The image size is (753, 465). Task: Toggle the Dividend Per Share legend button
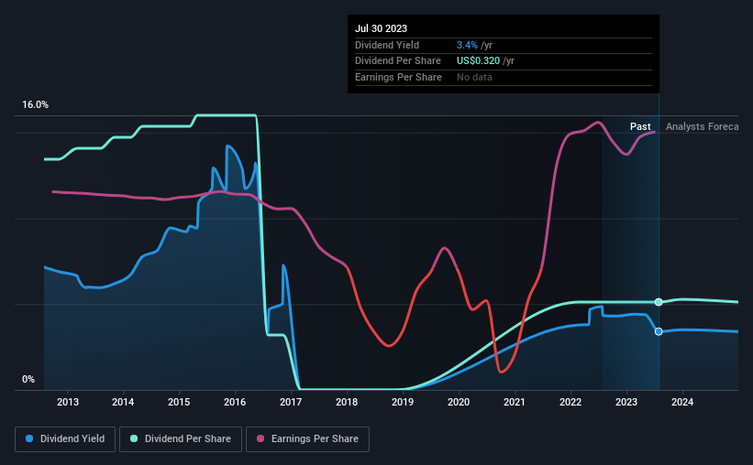coord(181,439)
